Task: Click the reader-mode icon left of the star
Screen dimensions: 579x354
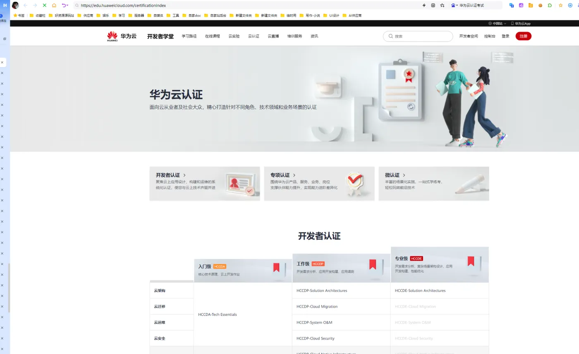Action: click(x=433, y=5)
